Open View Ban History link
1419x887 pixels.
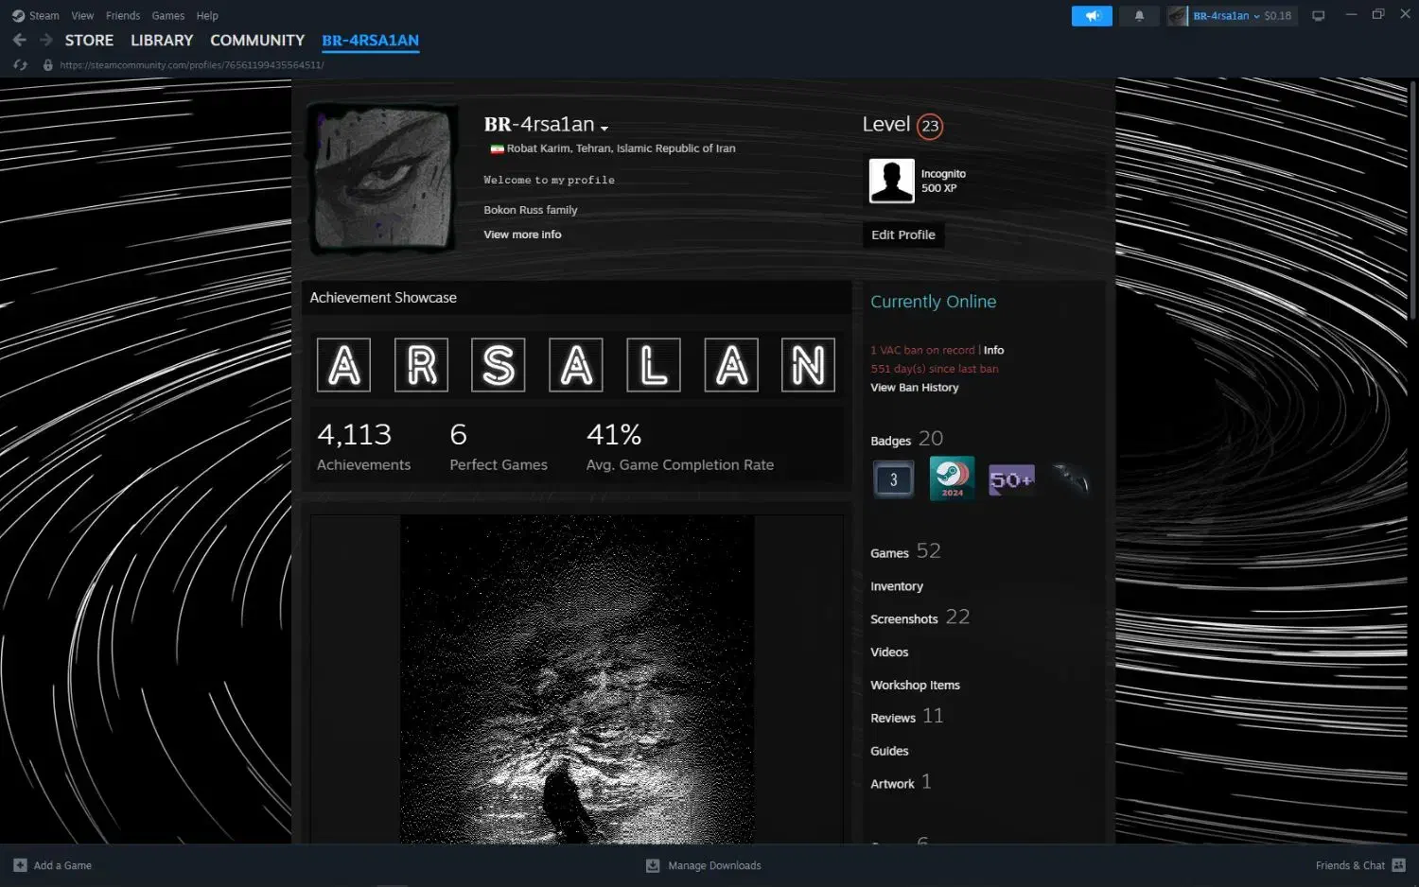[x=914, y=388]
